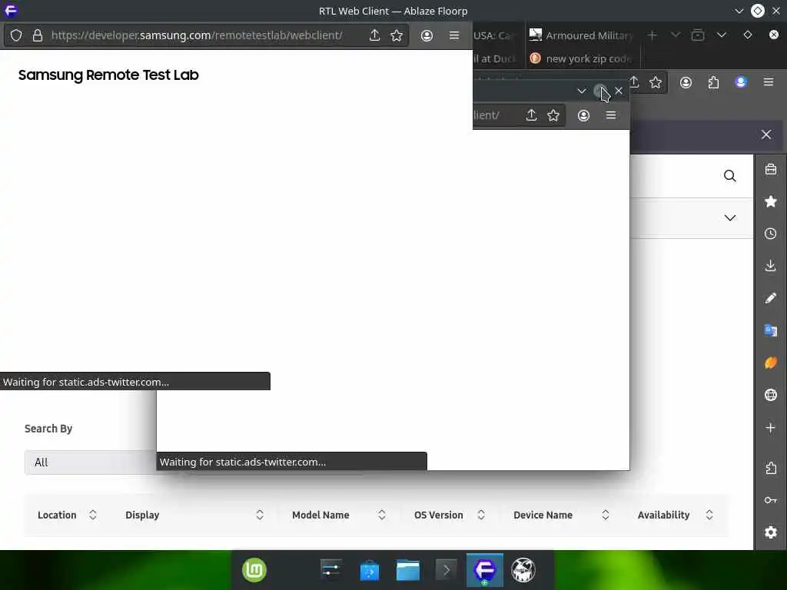The image size is (787, 590).
Task: Click the workspaces briefcase icon in tab bar
Action: [698, 35]
